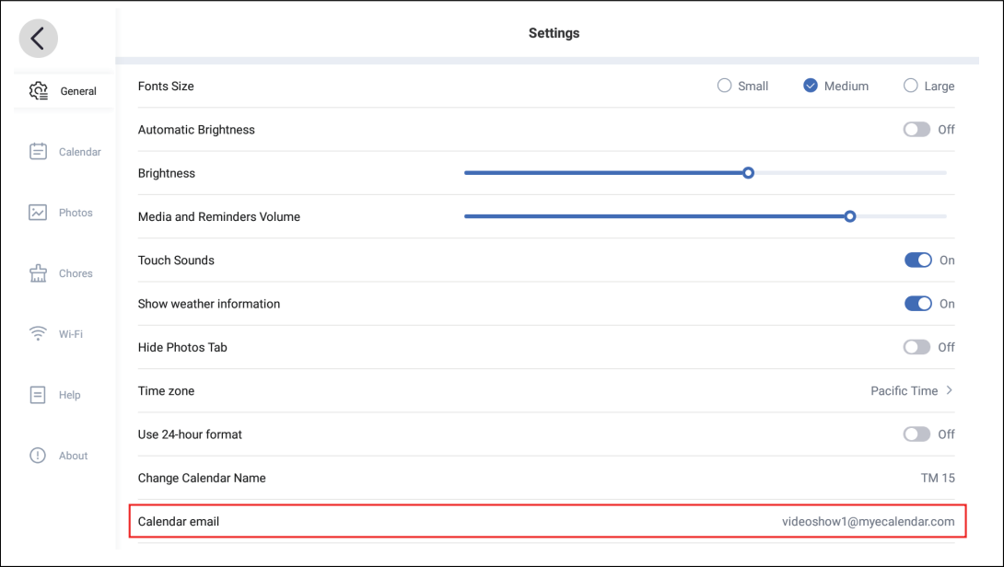Open the About info icon
The image size is (1004, 567).
[38, 456]
